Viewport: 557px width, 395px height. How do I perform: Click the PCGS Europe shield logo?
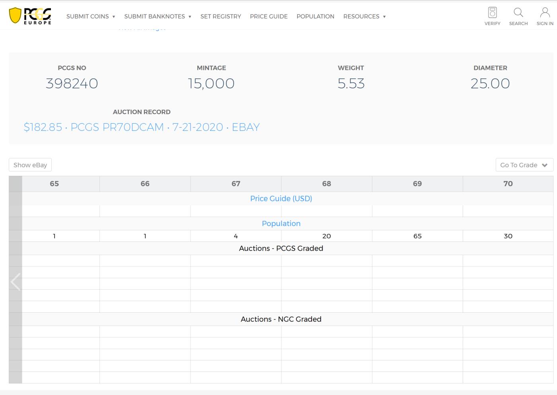[30, 16]
